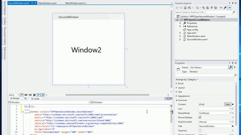Click the Horizontal Split pane icon
The height and width of the screenshot is (135, 241).
click(x=168, y=99)
